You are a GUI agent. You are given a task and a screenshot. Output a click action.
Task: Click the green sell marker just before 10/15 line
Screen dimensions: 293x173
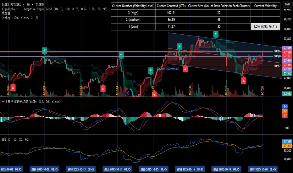tap(151, 71)
